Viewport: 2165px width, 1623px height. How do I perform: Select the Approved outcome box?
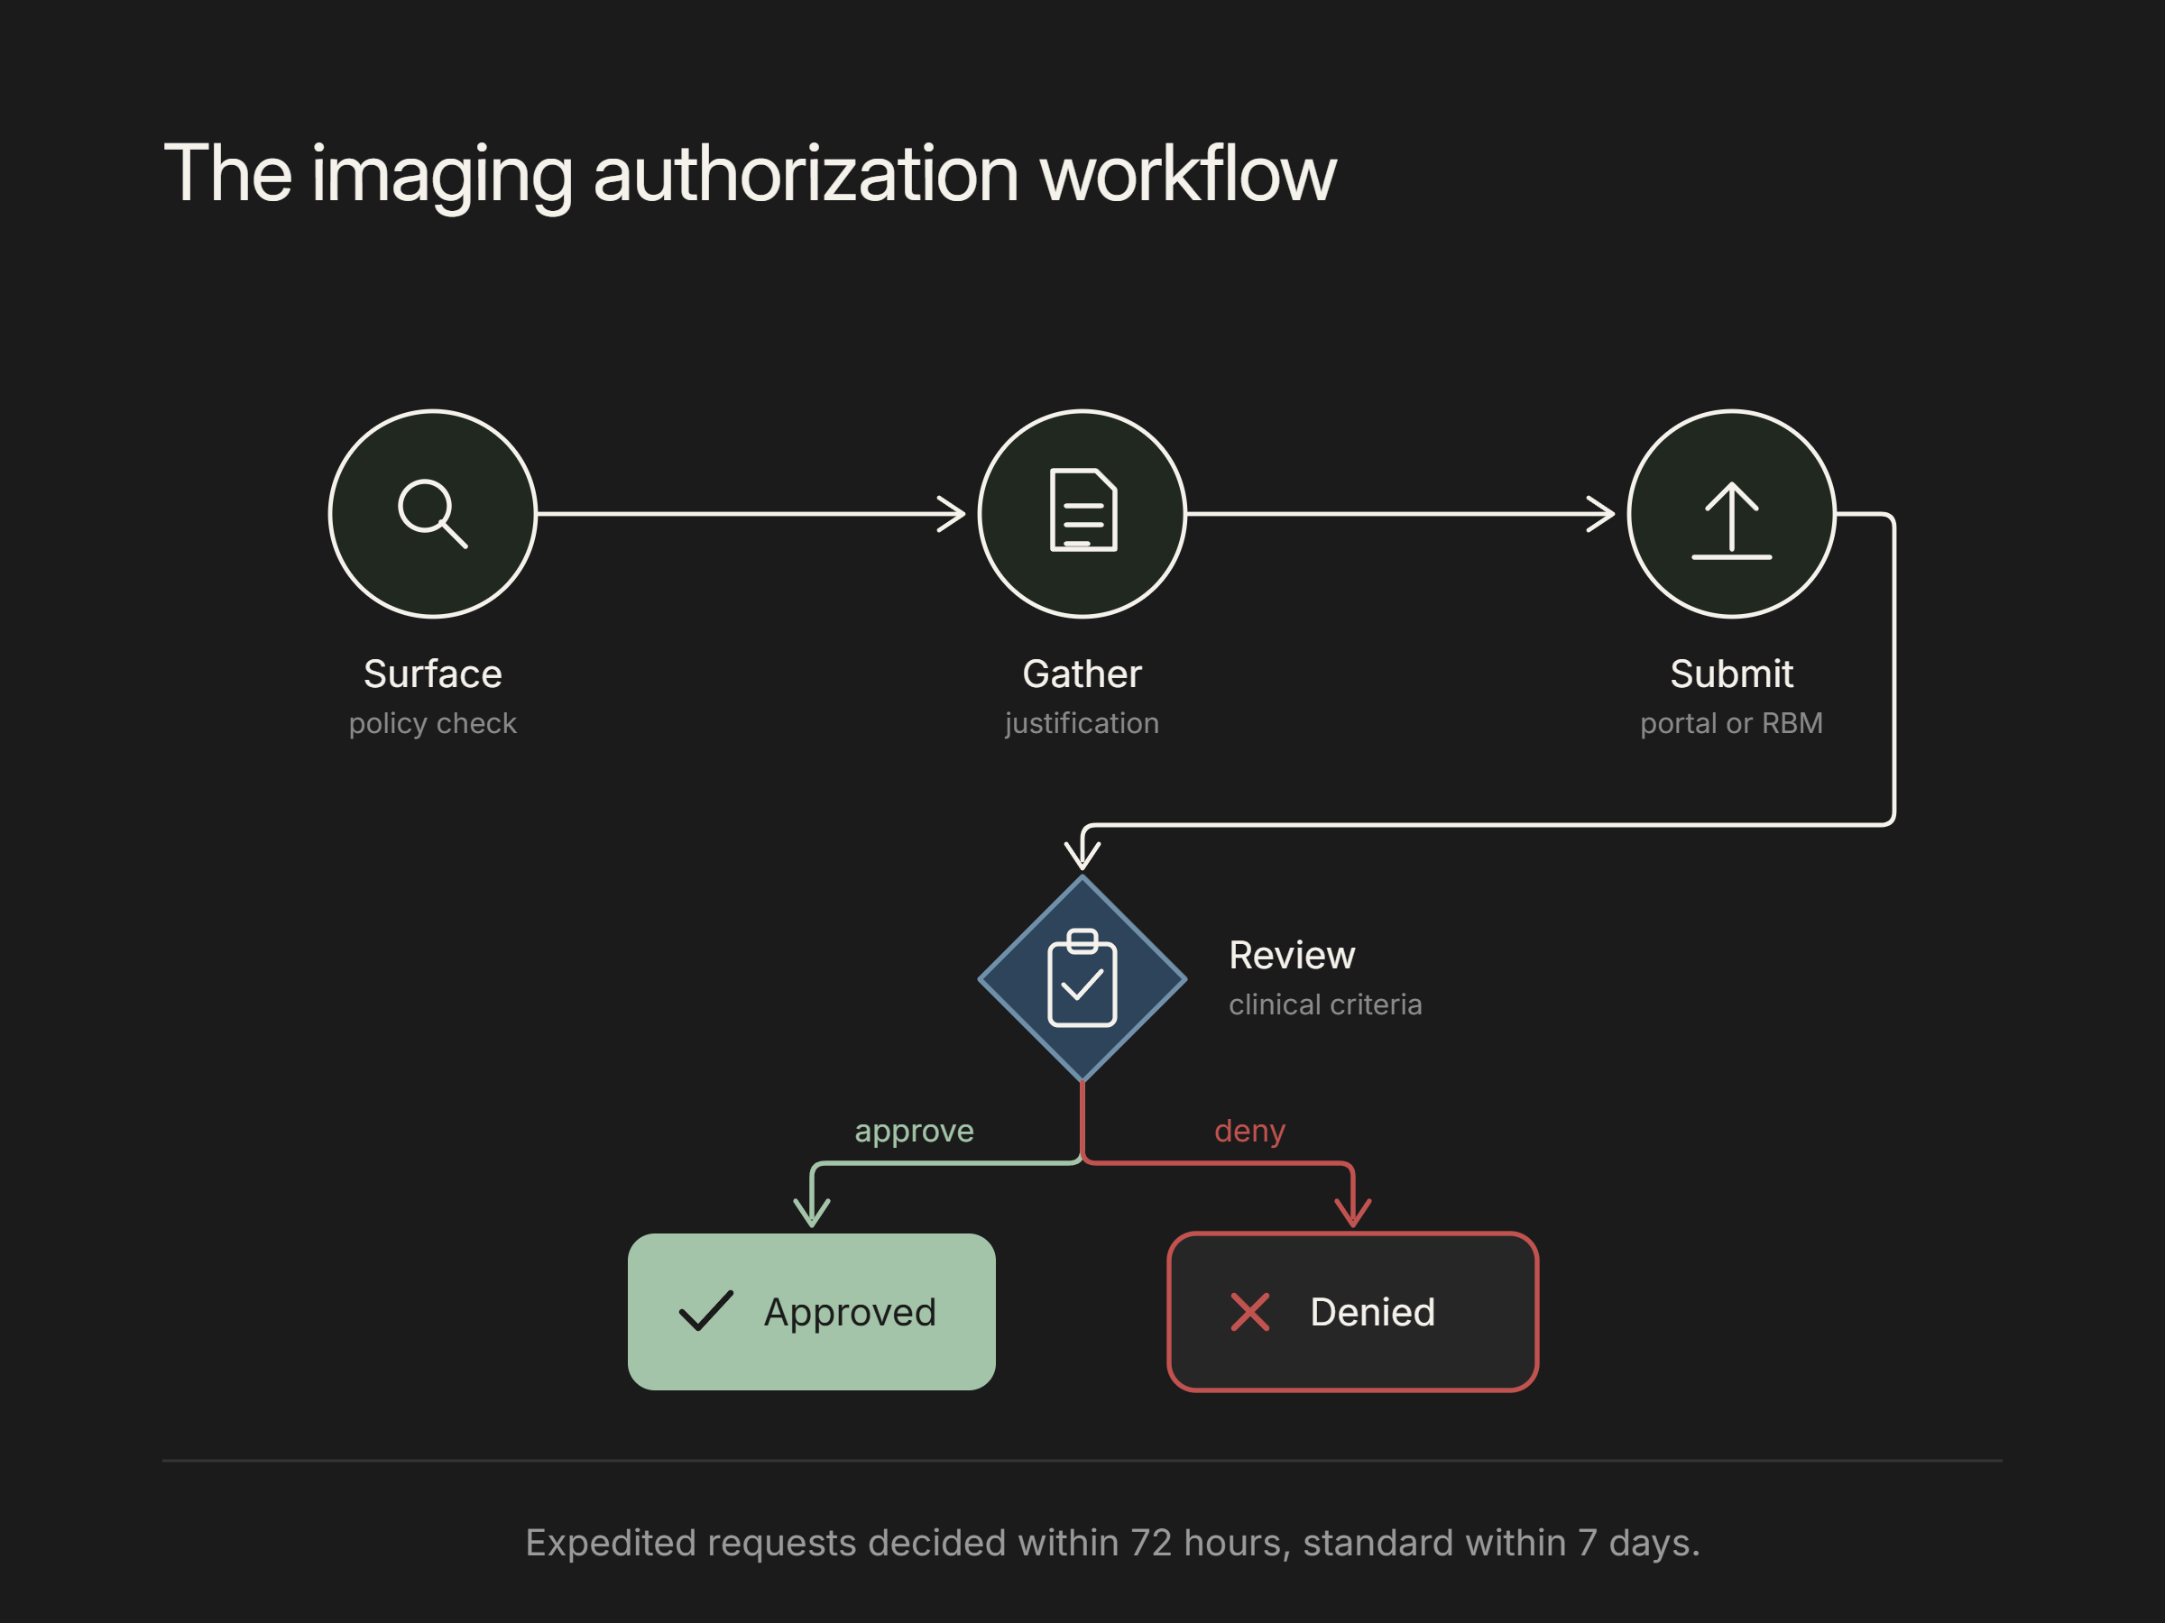coord(811,1312)
